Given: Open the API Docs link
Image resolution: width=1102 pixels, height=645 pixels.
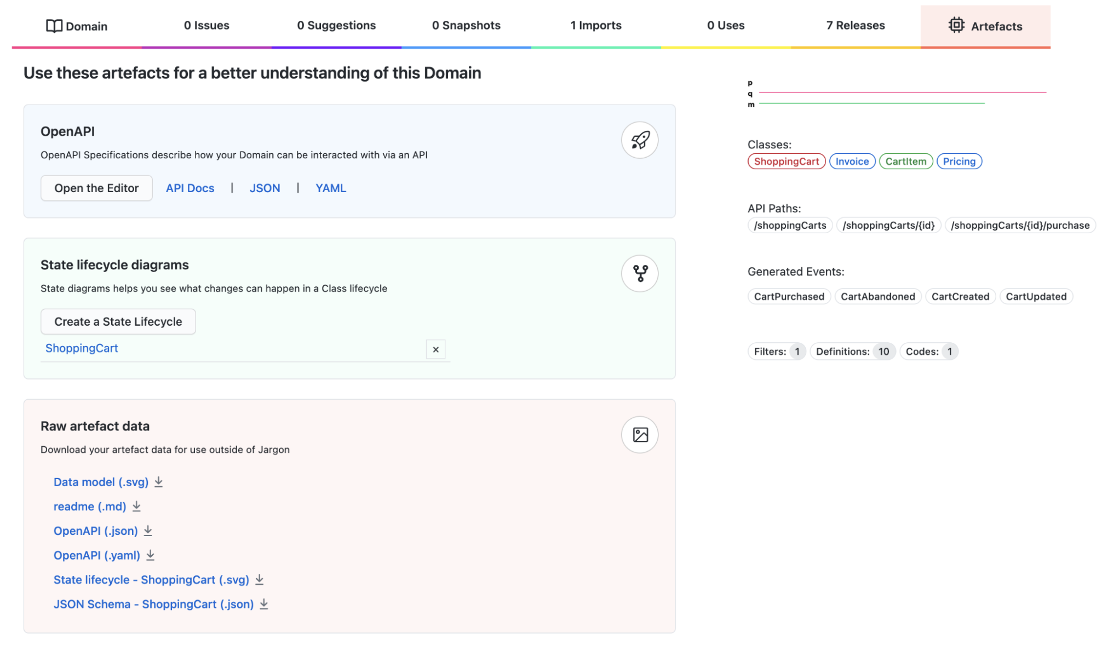Looking at the screenshot, I should (190, 188).
